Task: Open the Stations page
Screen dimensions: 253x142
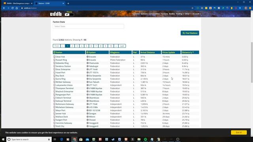Action: click(x=144, y=14)
